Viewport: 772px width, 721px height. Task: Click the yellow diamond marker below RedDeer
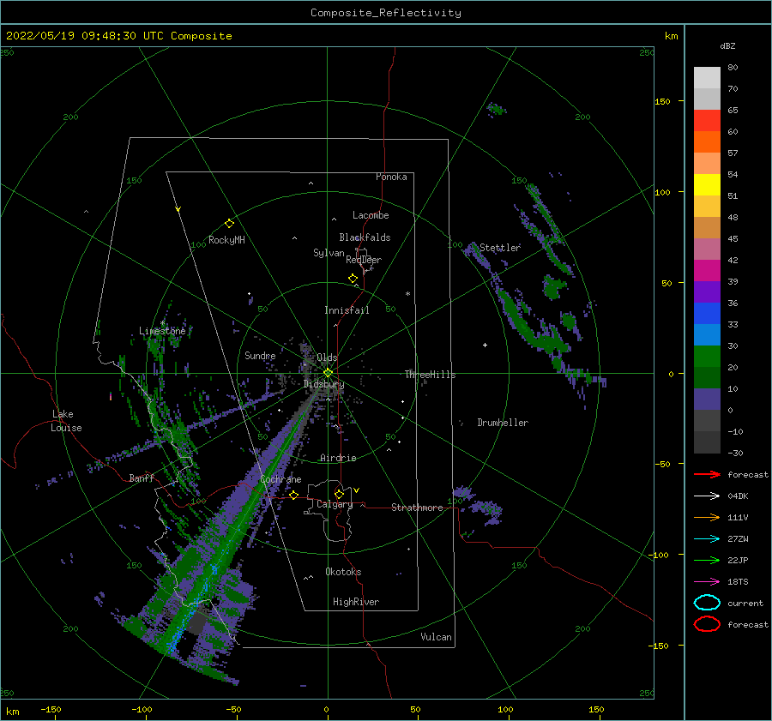(x=353, y=279)
